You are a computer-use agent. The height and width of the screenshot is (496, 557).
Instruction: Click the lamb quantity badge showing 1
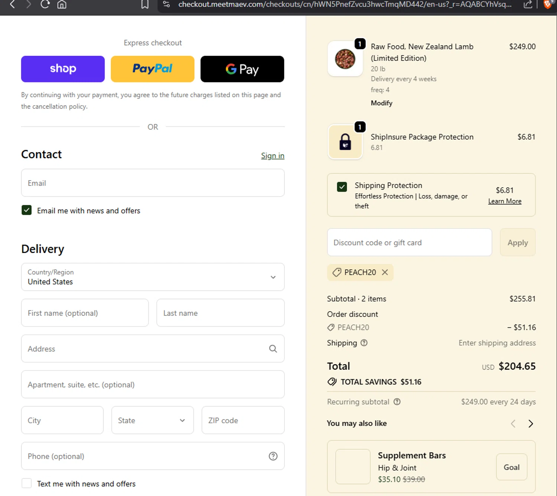point(360,44)
